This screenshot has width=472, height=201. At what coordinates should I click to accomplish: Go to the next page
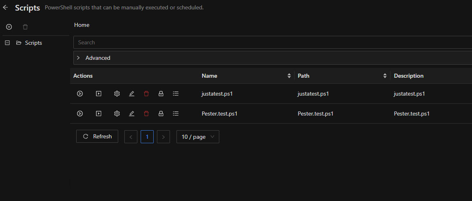click(163, 137)
